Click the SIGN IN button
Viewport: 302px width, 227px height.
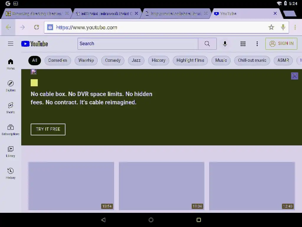click(x=281, y=44)
